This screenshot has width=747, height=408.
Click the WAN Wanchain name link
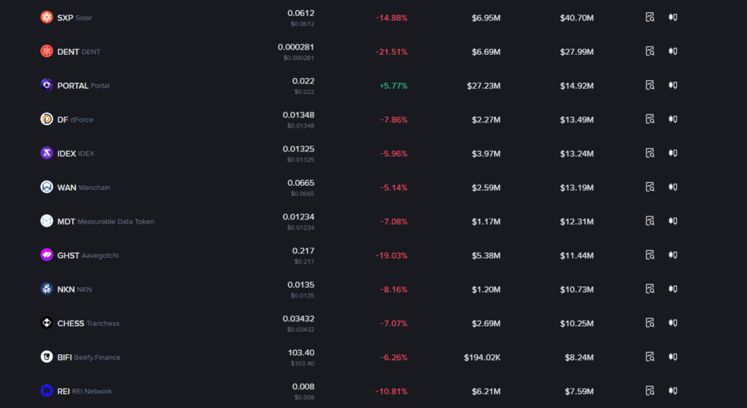coord(84,187)
